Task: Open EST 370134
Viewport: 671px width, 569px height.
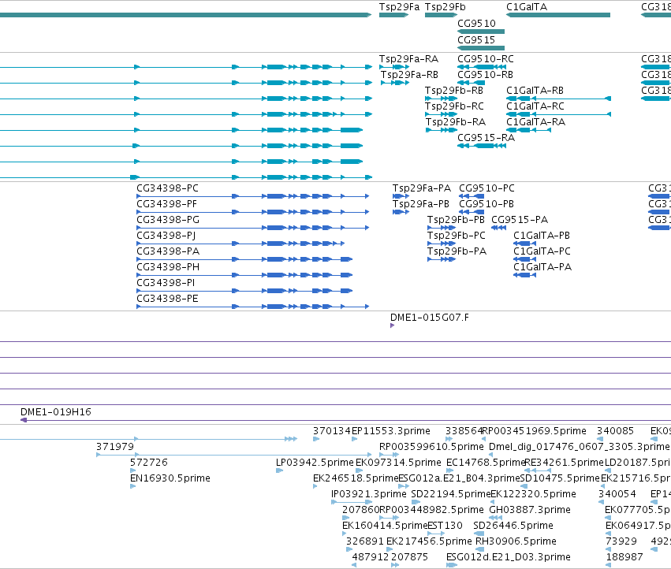Action: 332,431
